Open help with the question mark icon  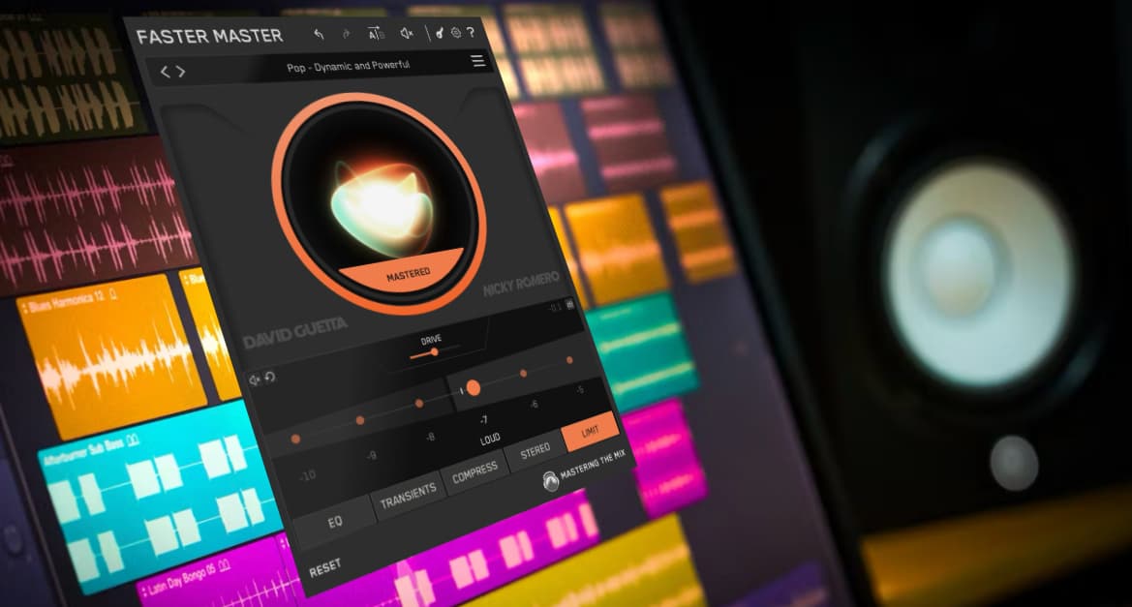pos(471,34)
